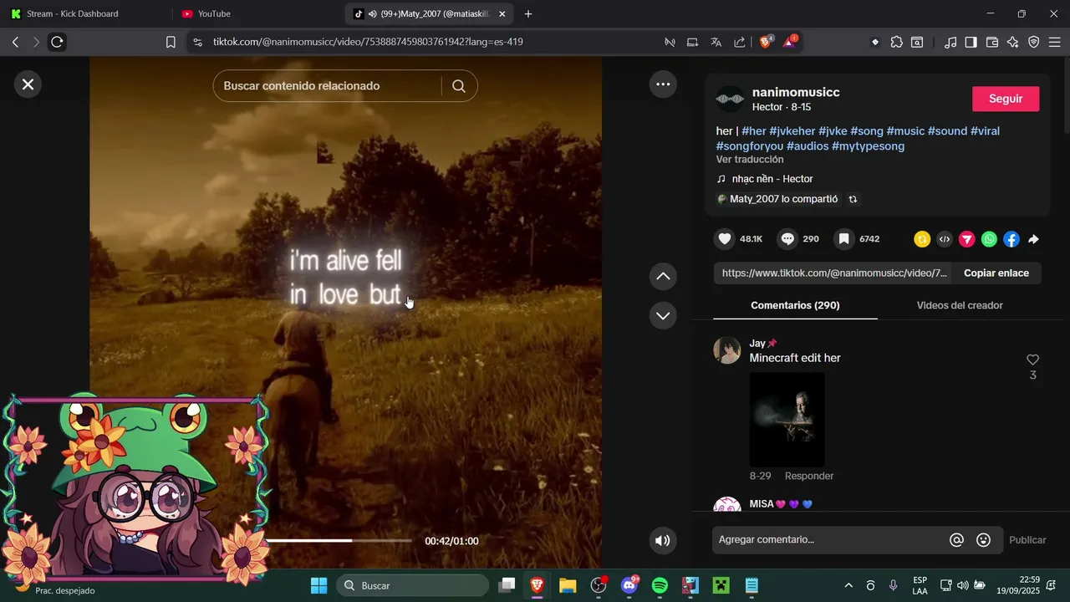Get the embed code icon
The width and height of the screenshot is (1070, 602).
(x=945, y=240)
